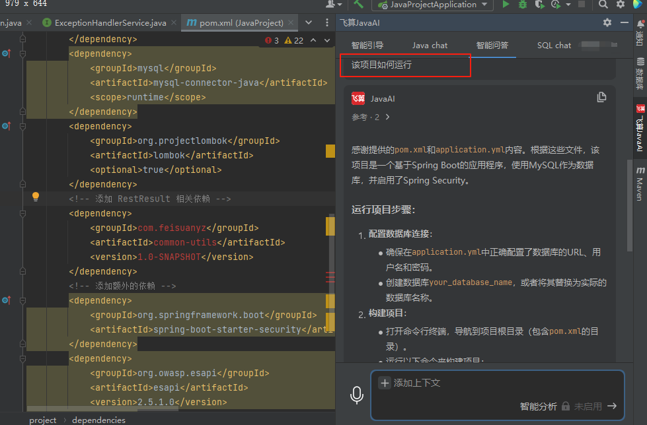This screenshot has width=647, height=425.
Task: Start debugging with the bug icon
Action: (522, 5)
